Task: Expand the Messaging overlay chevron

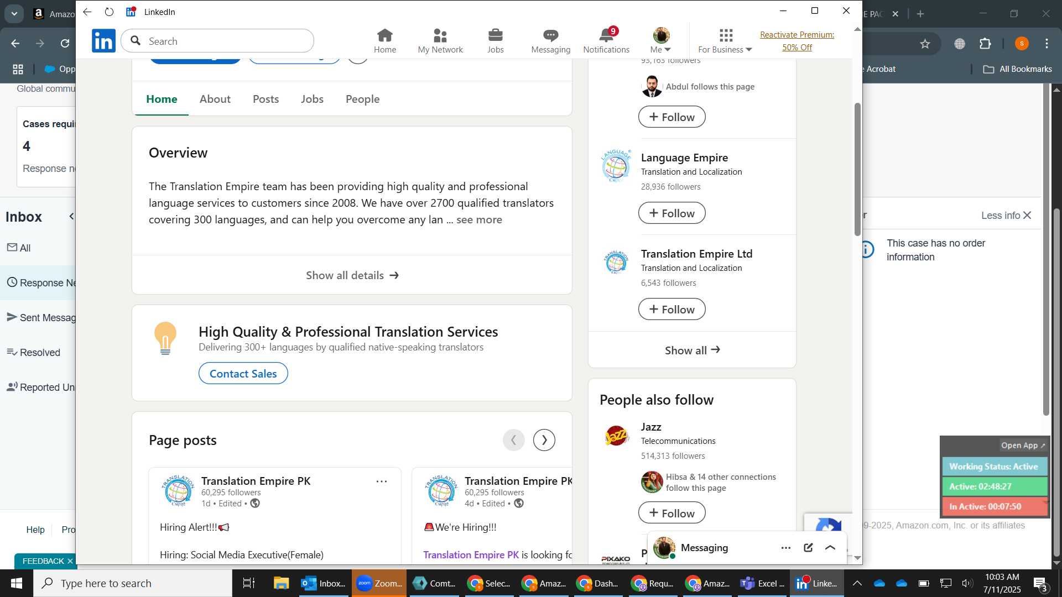Action: (x=830, y=548)
